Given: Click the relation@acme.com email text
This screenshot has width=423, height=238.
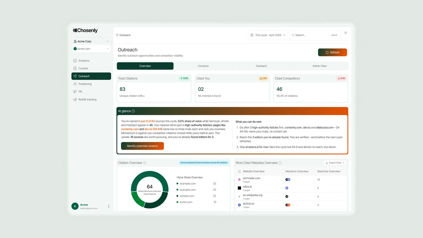Looking at the screenshot, I should coord(89,209).
